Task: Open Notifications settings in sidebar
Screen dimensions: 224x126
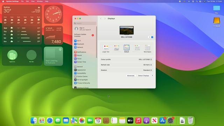Action: (x=80, y=52)
